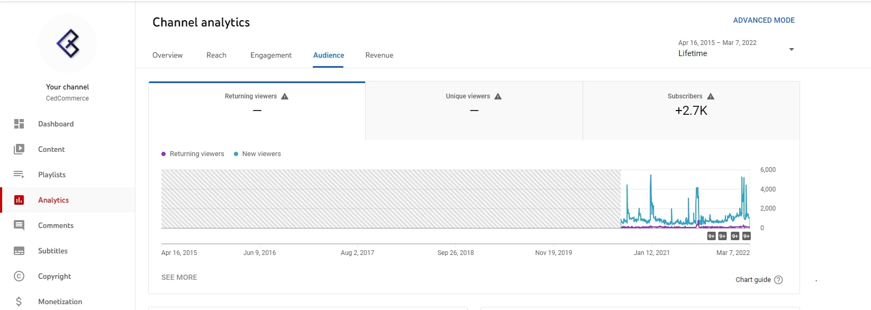
Task: Select the Returning viewers metric card
Action: [257, 111]
